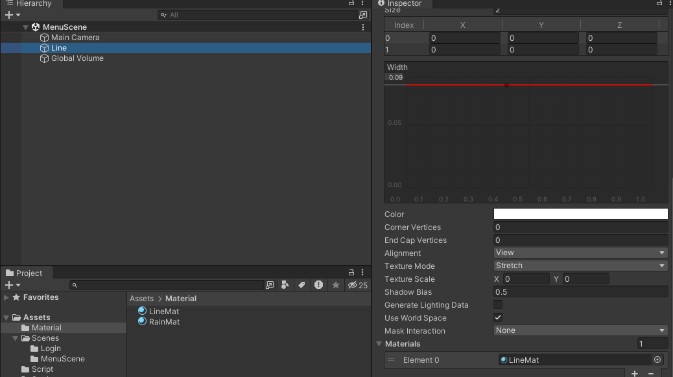The height and width of the screenshot is (377, 673).
Task: Collapse the Scenes folder
Action: coord(16,338)
